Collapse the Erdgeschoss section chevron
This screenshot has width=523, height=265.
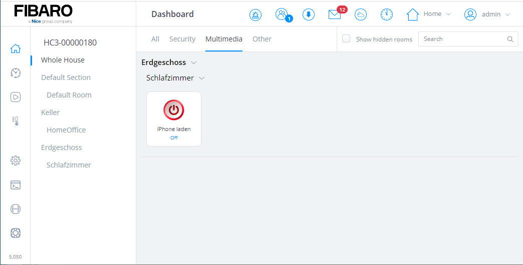pos(194,63)
